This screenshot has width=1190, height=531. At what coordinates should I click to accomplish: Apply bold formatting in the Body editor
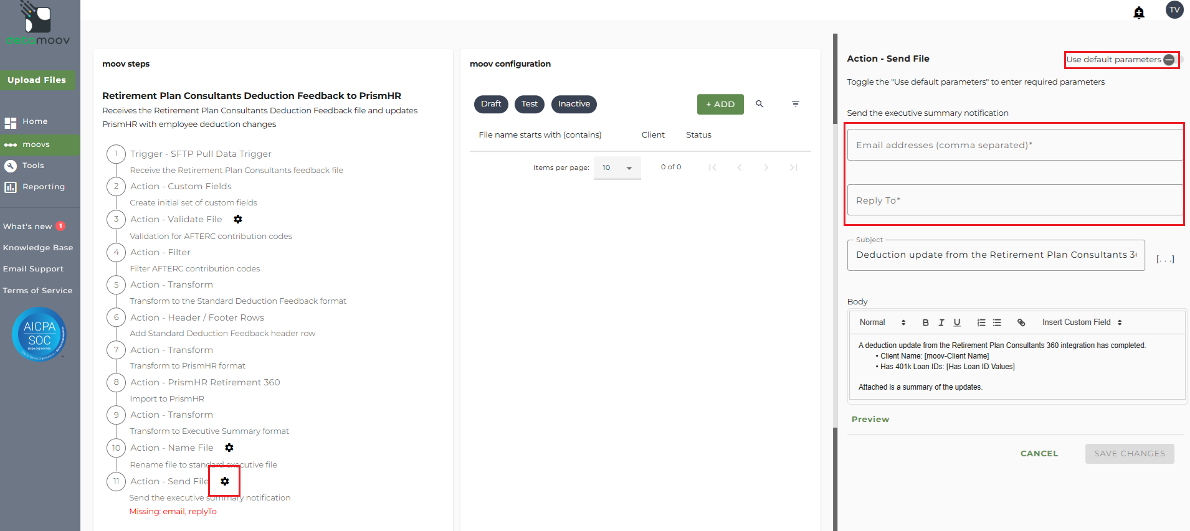926,322
